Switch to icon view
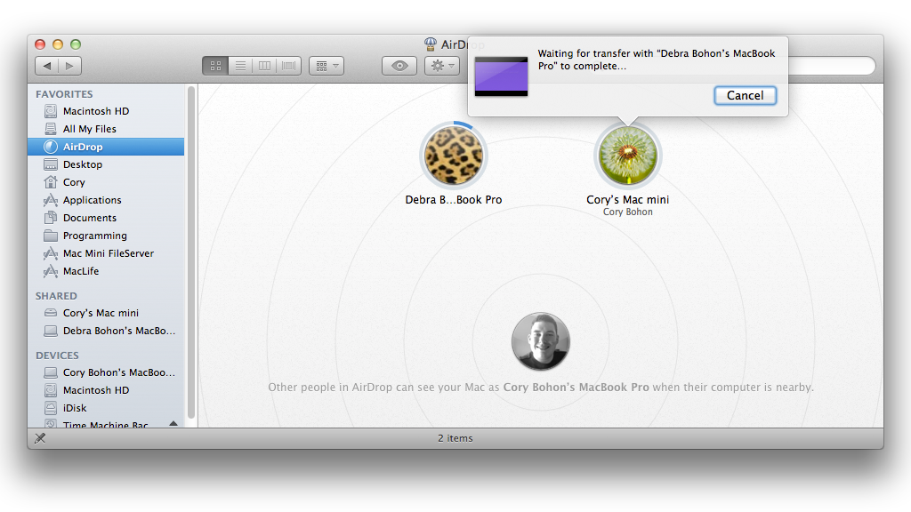This screenshot has height=512, width=911. (215, 66)
